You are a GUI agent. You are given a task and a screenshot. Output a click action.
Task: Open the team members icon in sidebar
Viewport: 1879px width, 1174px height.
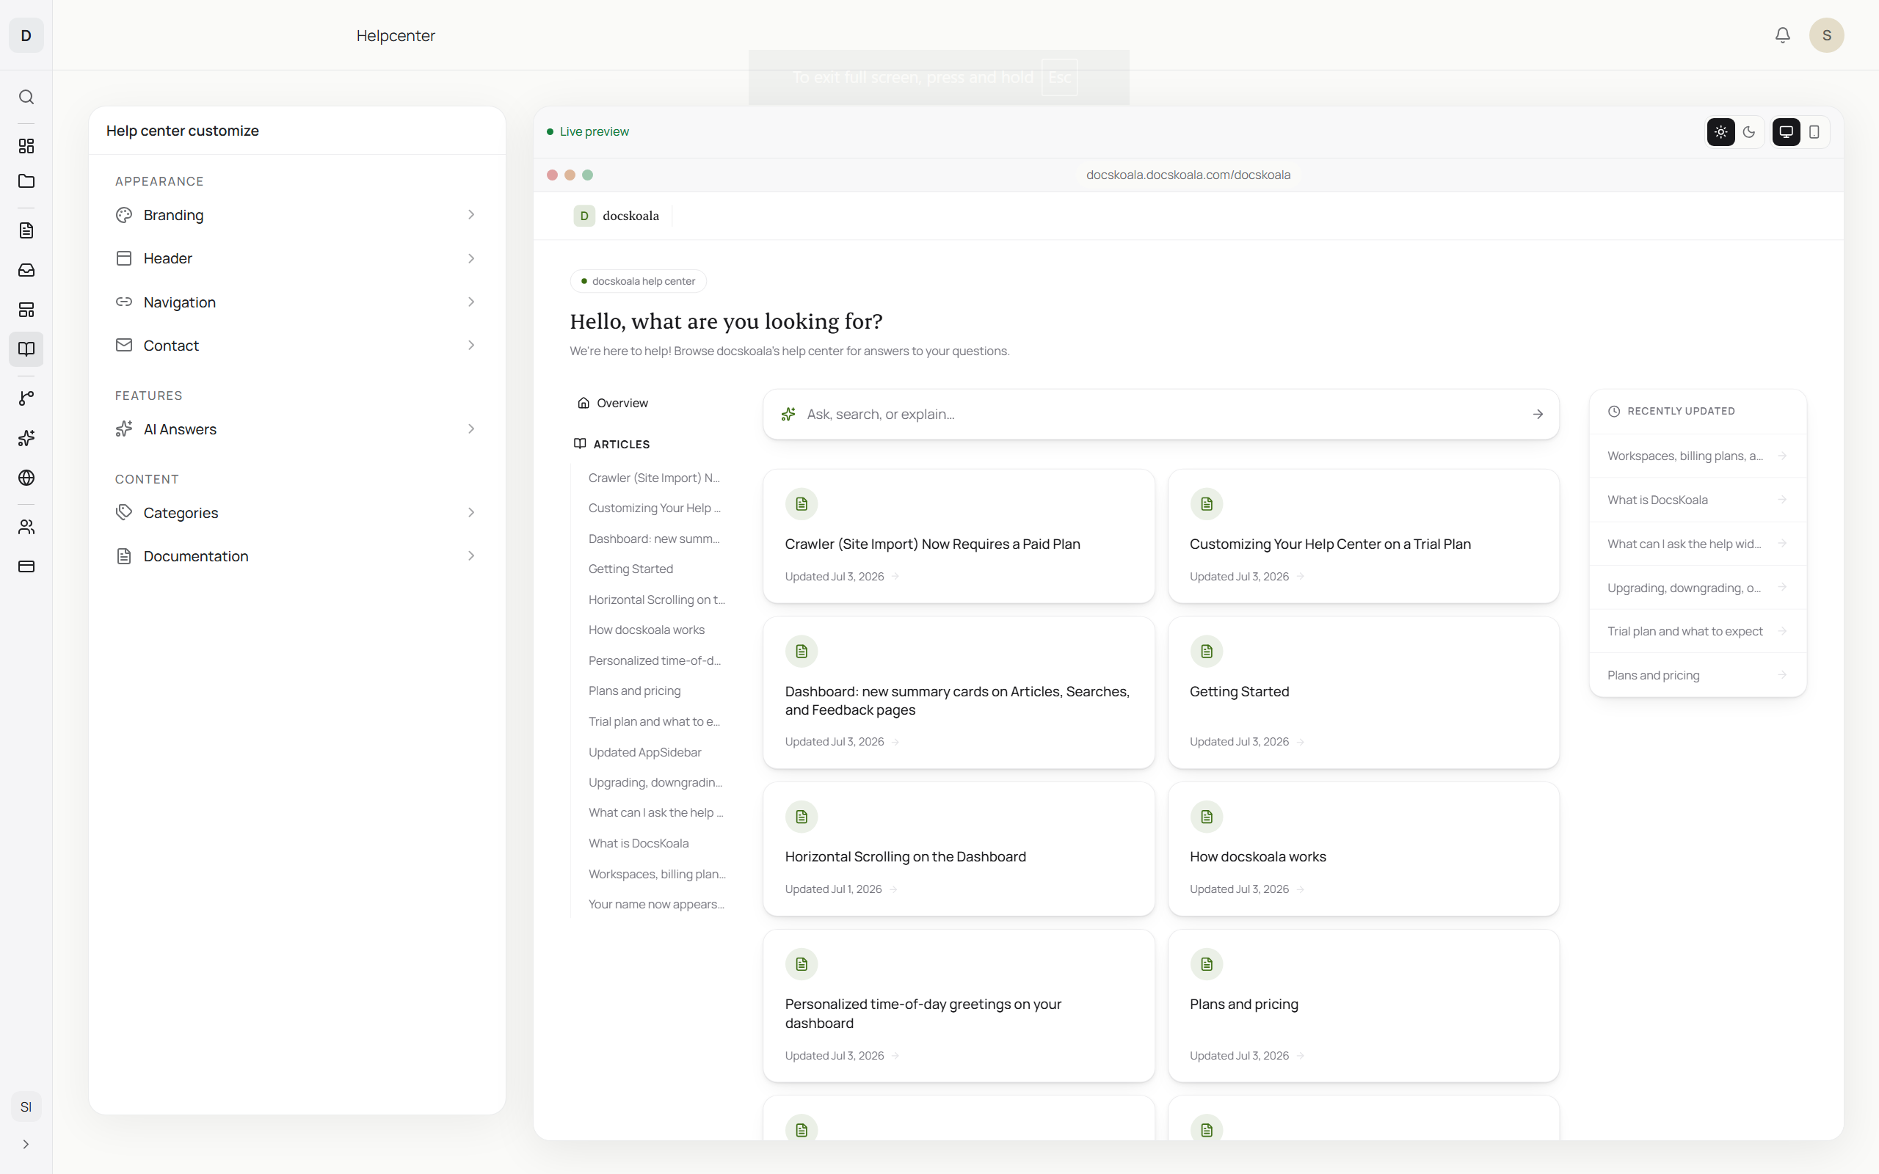click(26, 528)
